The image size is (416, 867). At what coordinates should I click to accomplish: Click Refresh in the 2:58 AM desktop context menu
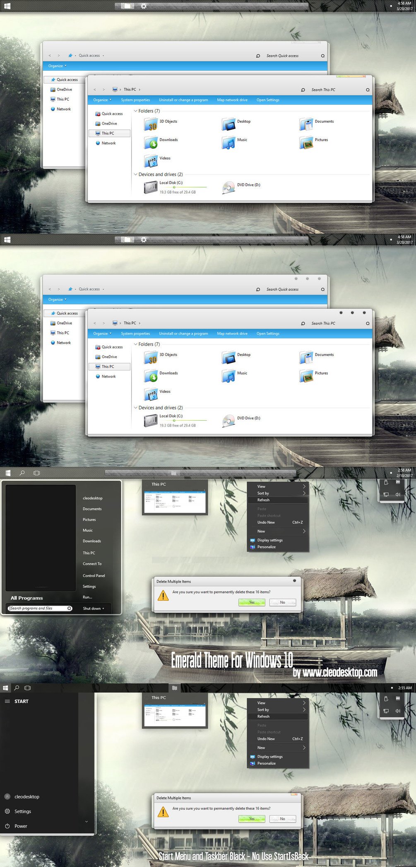[278, 500]
